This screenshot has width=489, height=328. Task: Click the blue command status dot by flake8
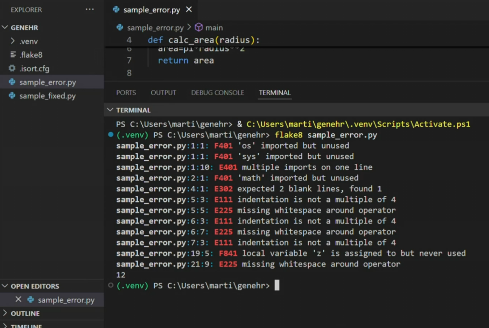point(111,135)
